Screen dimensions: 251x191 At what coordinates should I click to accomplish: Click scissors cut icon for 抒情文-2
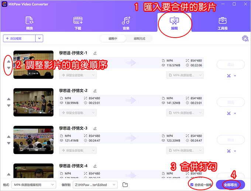click(x=229, y=114)
